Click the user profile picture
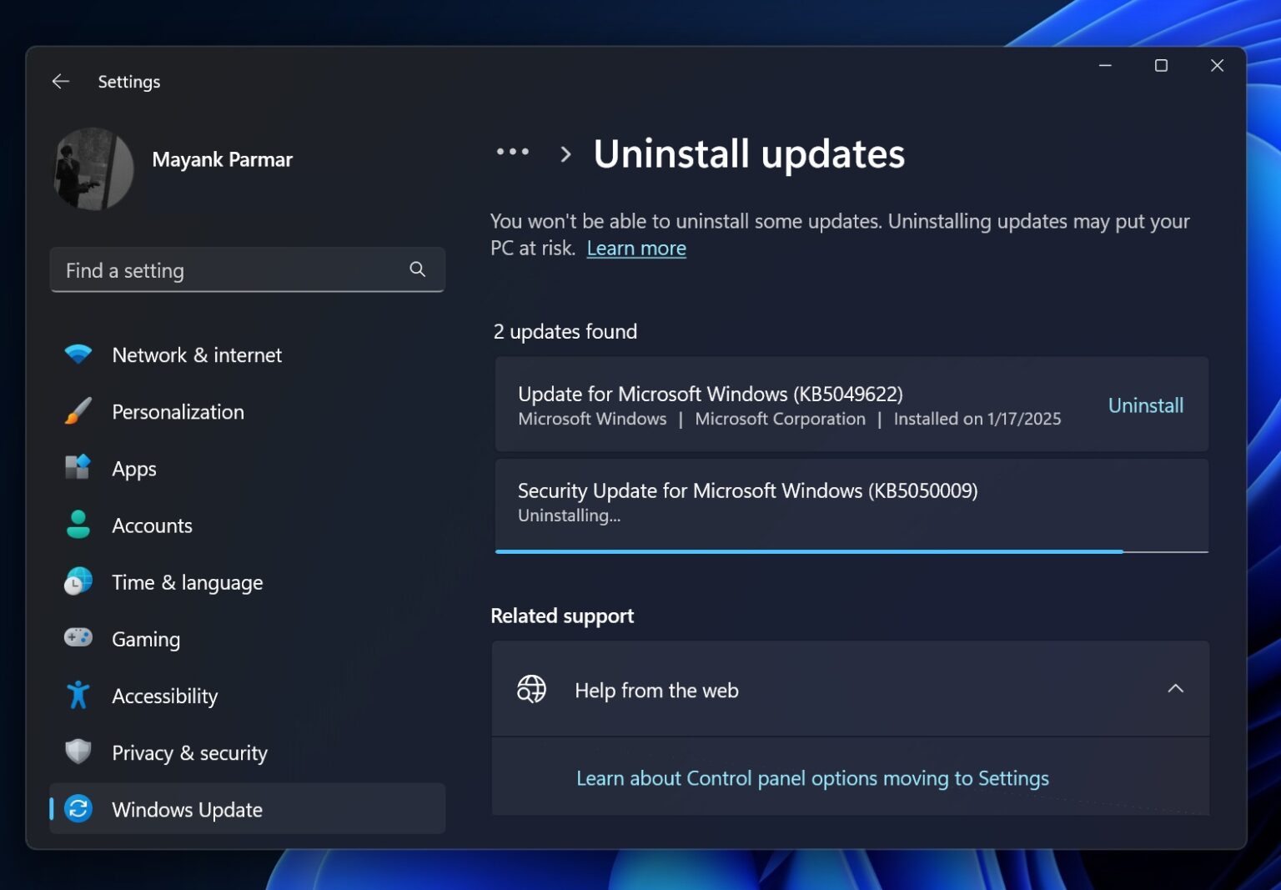 (93, 169)
